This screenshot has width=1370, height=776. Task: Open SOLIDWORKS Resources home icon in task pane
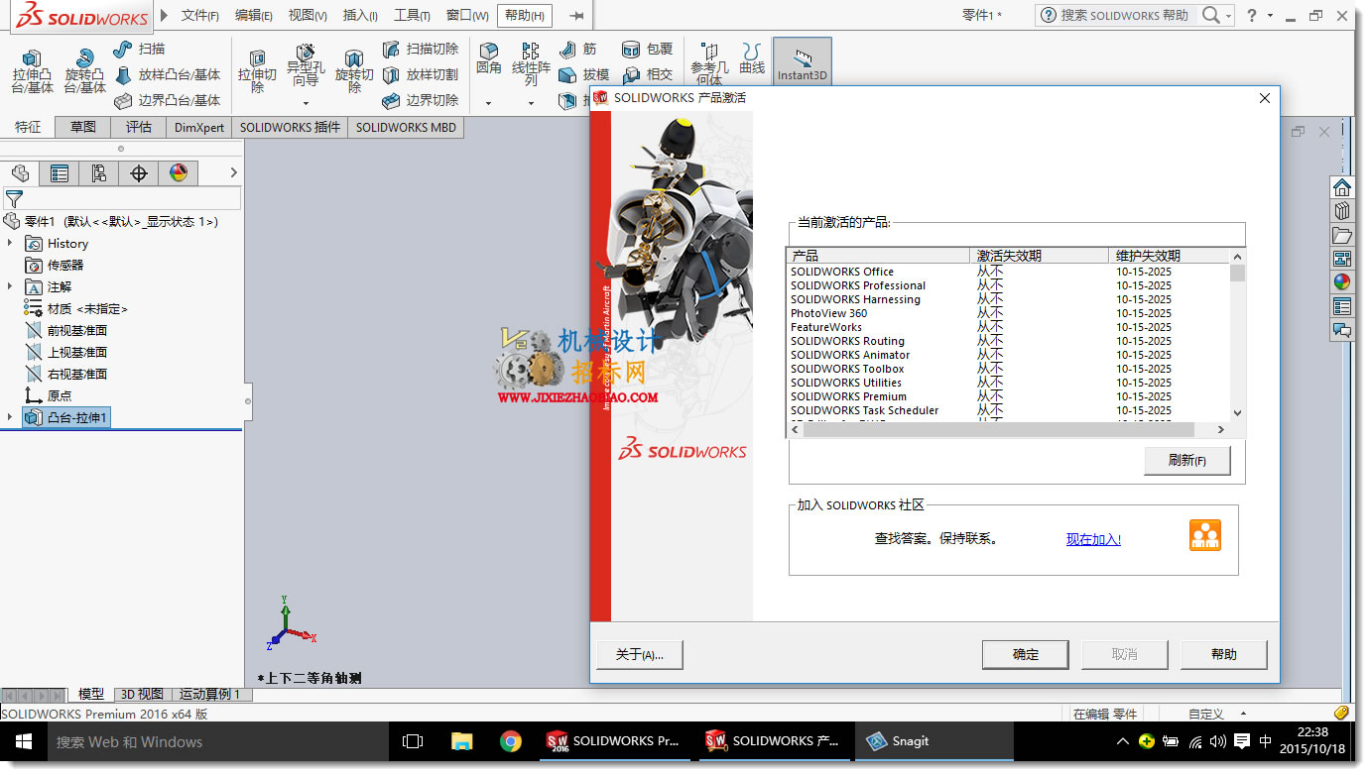point(1342,187)
